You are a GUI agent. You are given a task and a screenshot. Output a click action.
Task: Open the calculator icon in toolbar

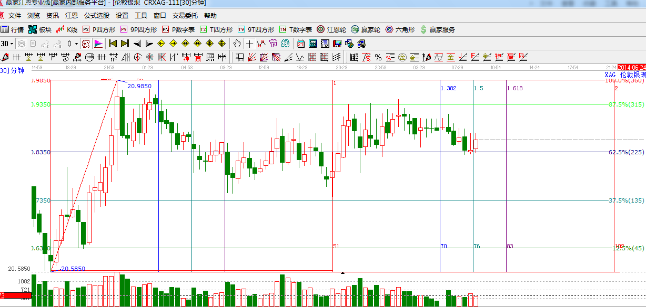[x=312, y=44]
